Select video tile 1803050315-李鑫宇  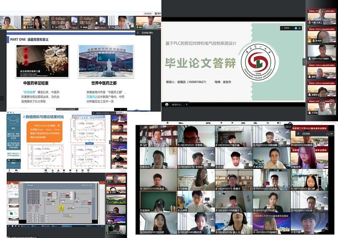point(234,180)
